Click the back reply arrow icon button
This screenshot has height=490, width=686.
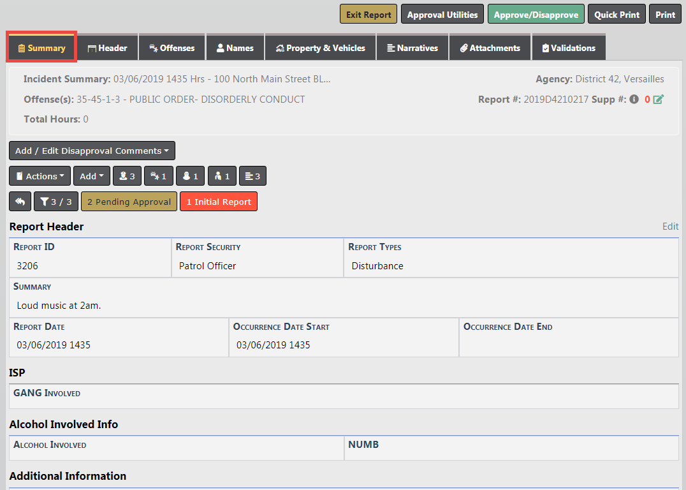20,202
